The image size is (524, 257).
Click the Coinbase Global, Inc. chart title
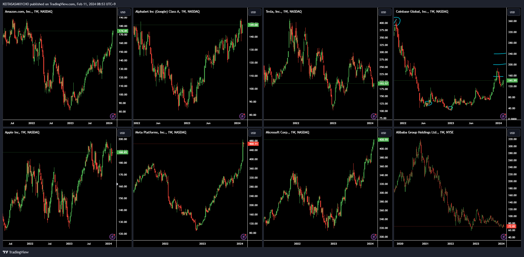[422, 12]
